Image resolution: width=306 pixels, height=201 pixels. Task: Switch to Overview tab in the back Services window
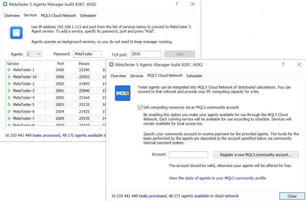click(x=12, y=16)
